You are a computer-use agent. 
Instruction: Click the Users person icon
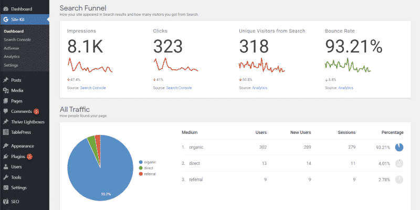tap(6, 167)
